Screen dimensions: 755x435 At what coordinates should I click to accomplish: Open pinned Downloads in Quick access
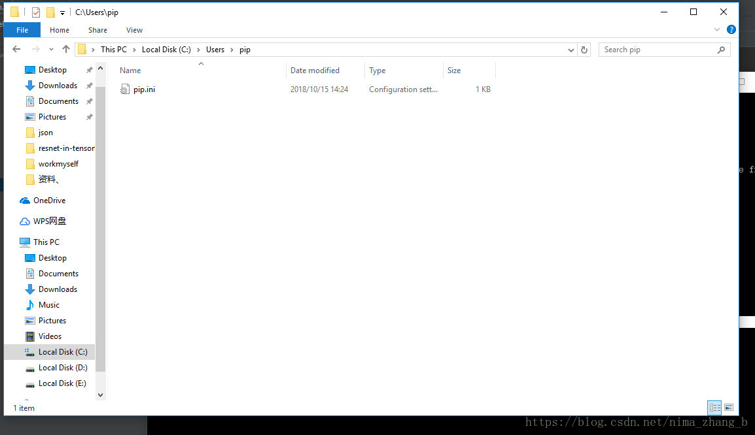[58, 86]
